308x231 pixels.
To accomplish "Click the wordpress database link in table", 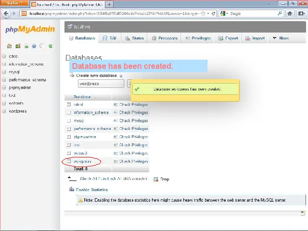I will (82, 161).
